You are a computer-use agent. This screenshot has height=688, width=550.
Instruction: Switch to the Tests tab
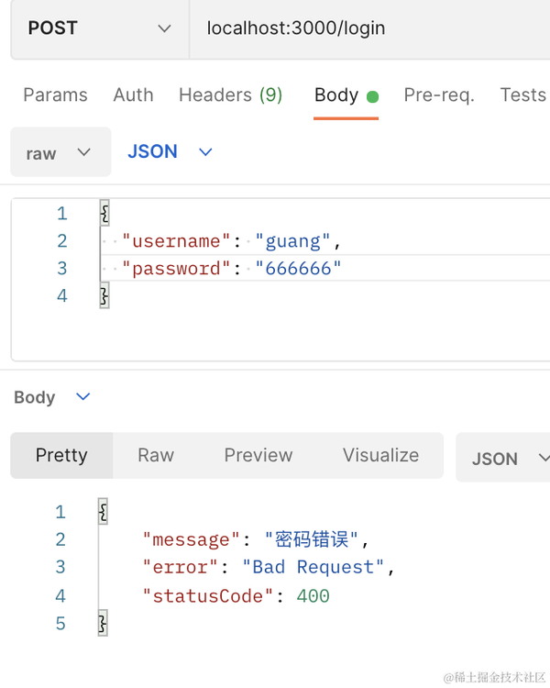pyautogui.click(x=522, y=94)
